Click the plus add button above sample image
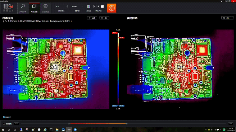236x132 pixels. [92, 18]
